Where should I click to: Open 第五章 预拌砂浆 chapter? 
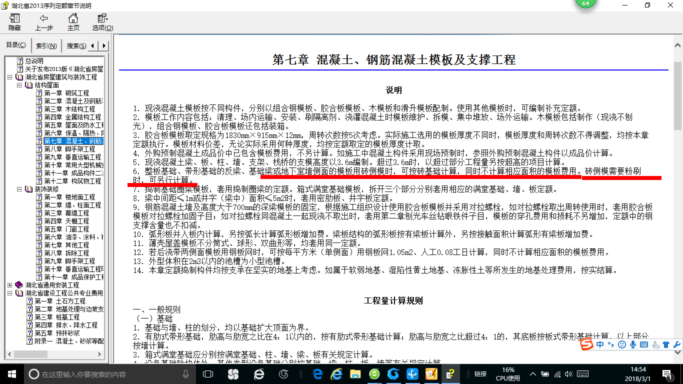pyautogui.click(x=57, y=333)
